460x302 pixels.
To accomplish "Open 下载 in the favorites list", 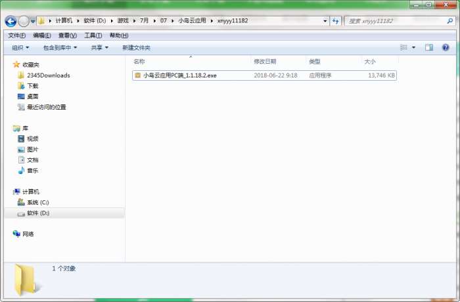I will (x=33, y=86).
